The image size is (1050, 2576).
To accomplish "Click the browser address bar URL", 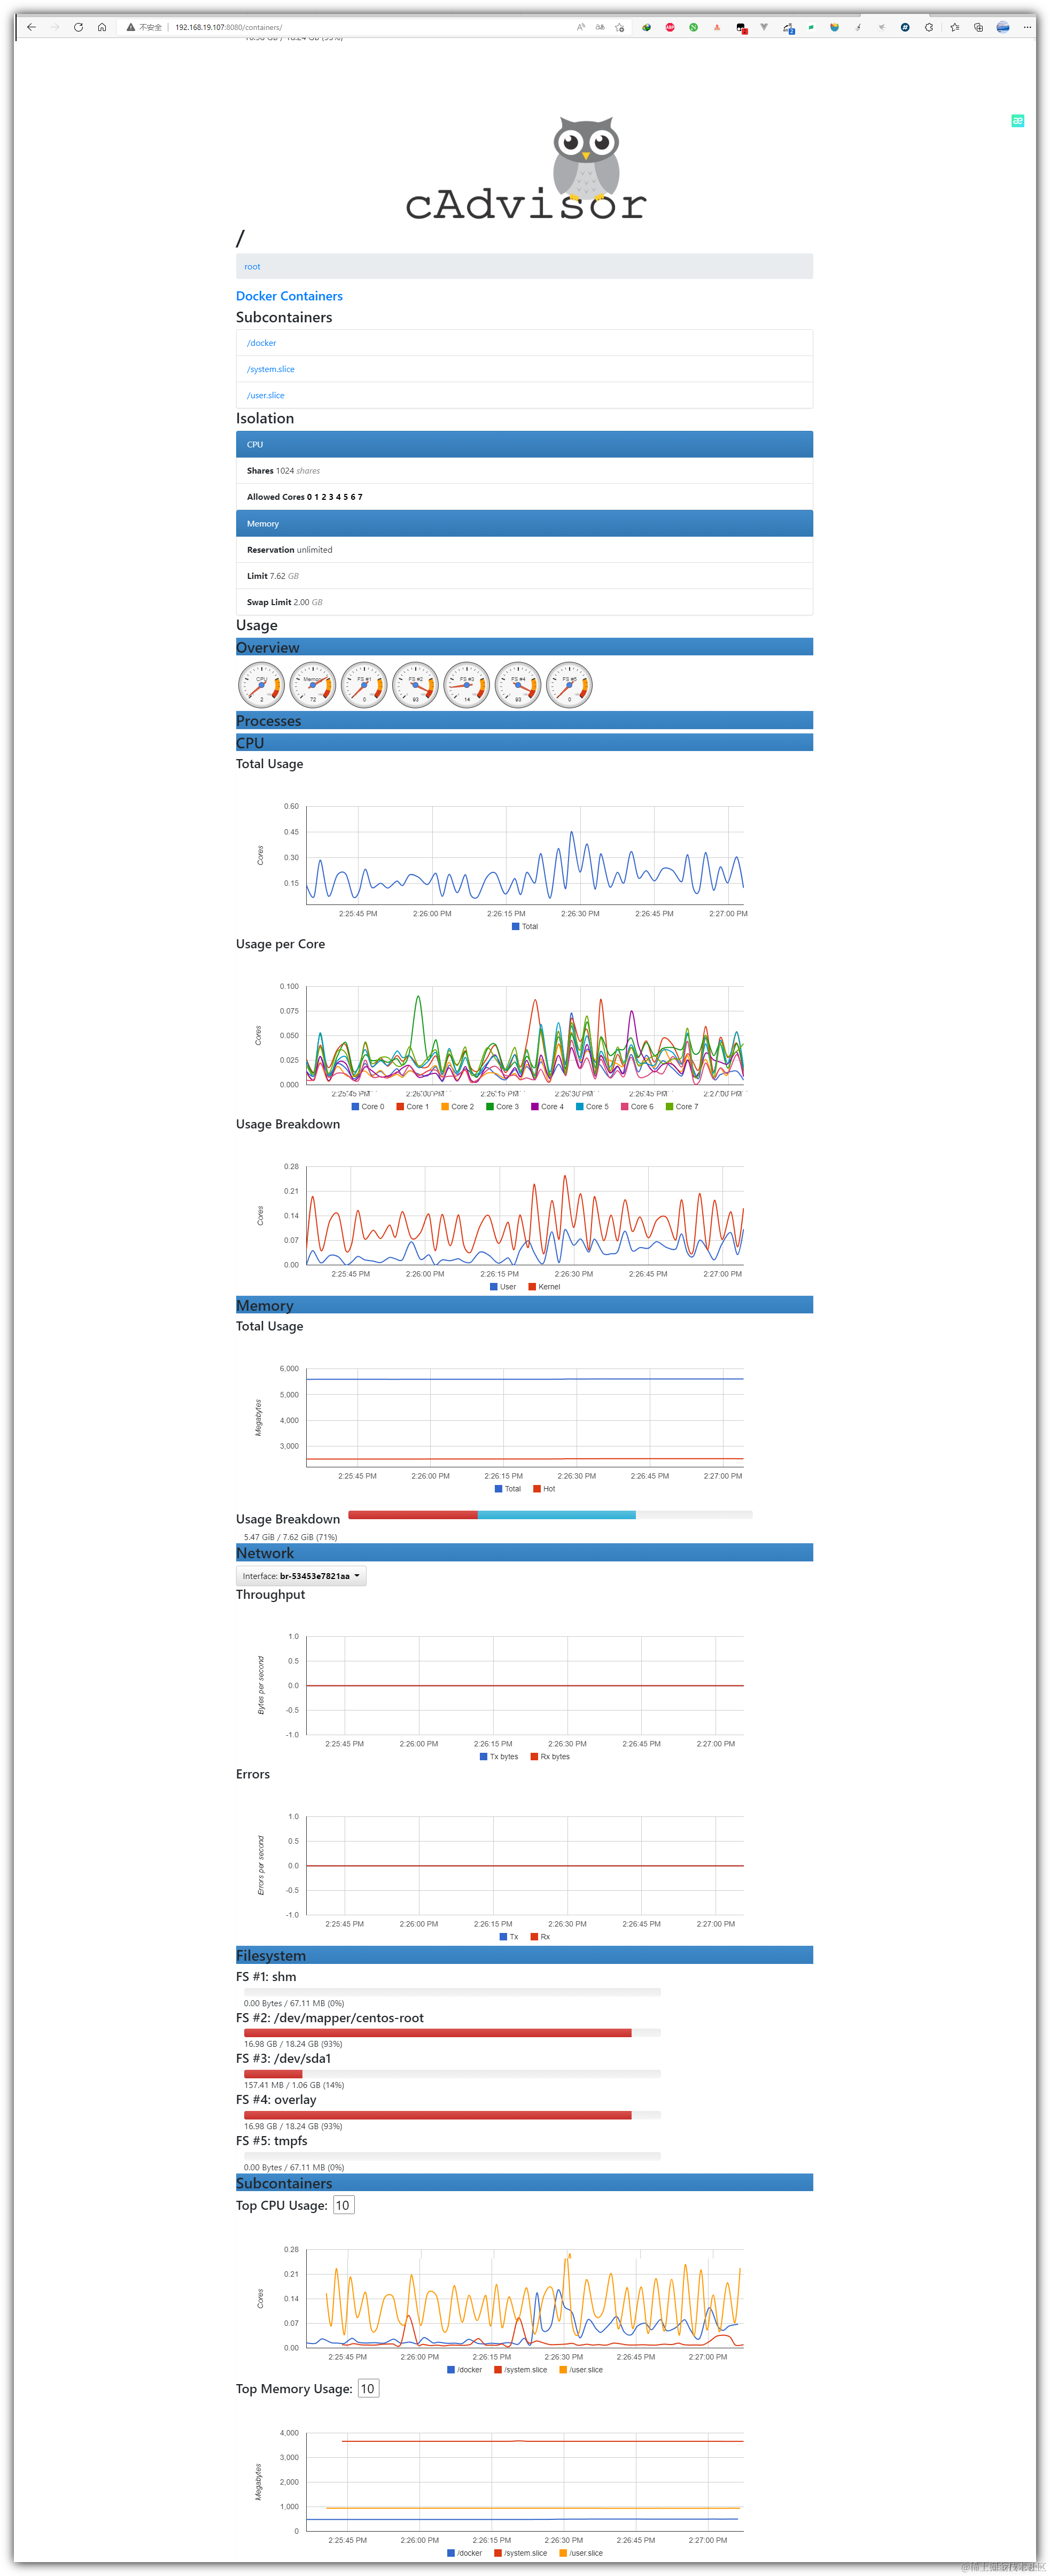I will click(228, 27).
